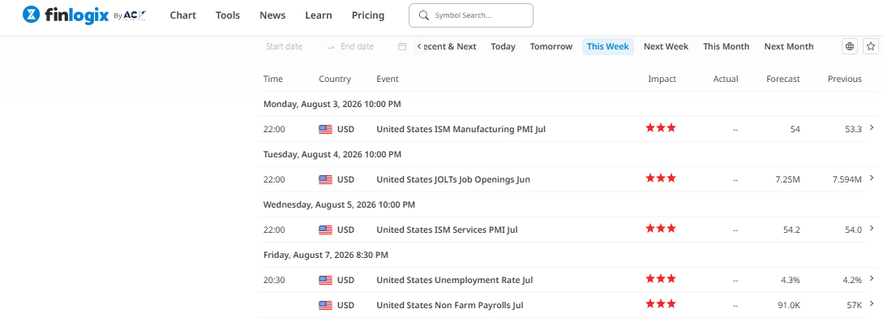
Task: Select the Next Month filter
Action: point(788,47)
